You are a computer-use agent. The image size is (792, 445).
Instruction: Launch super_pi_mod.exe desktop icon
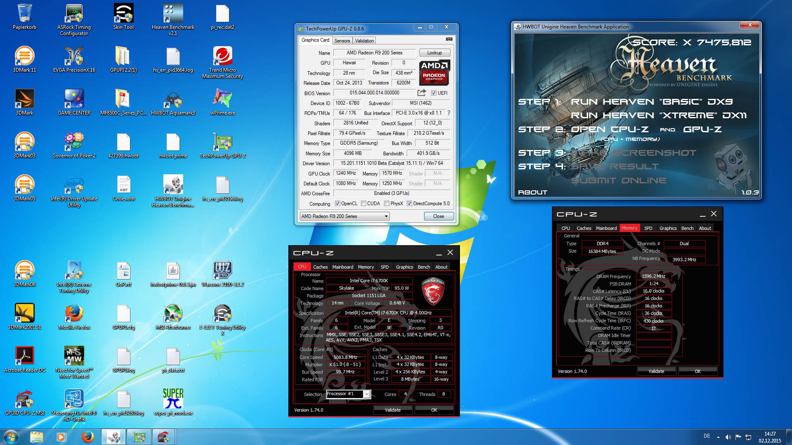173,402
